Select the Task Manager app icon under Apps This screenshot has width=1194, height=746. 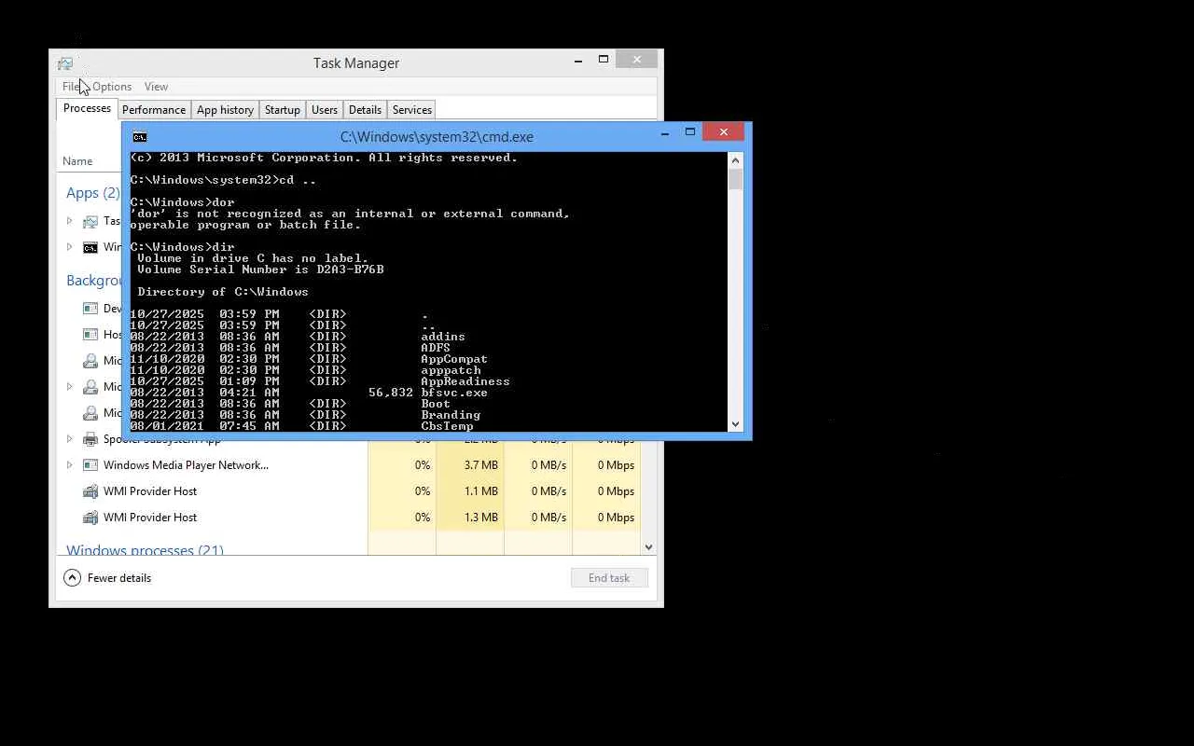point(90,221)
